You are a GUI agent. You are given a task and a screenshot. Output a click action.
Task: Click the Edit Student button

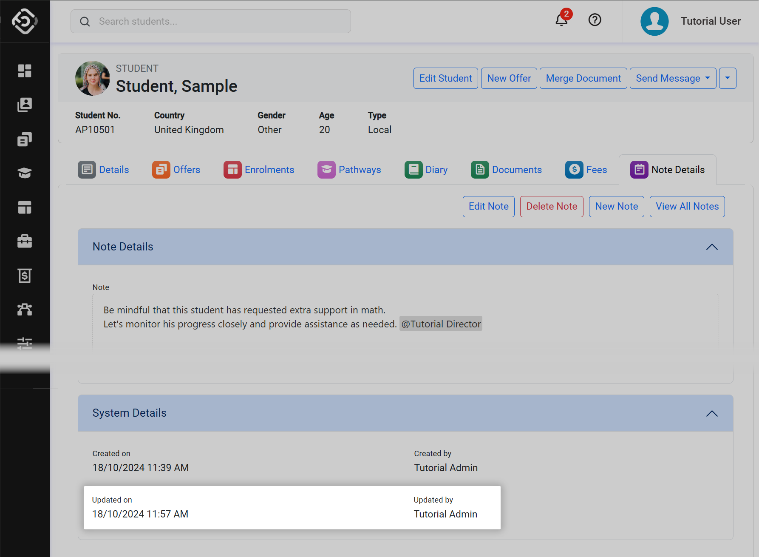pyautogui.click(x=445, y=78)
